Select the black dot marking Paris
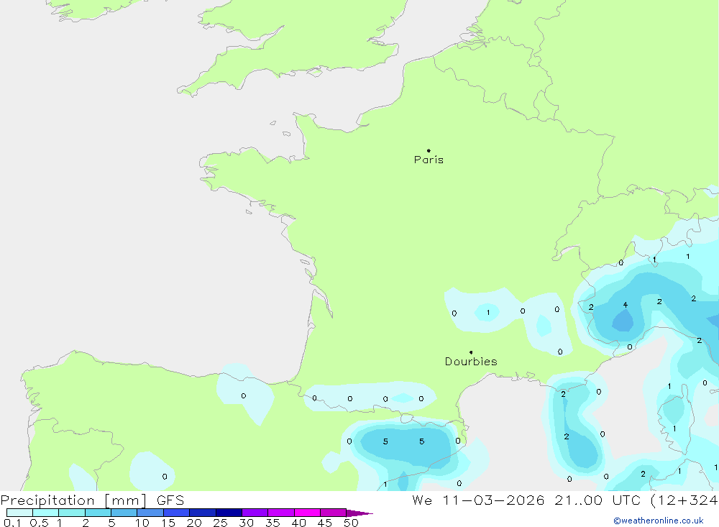The width and height of the screenshot is (719, 527). point(429,150)
